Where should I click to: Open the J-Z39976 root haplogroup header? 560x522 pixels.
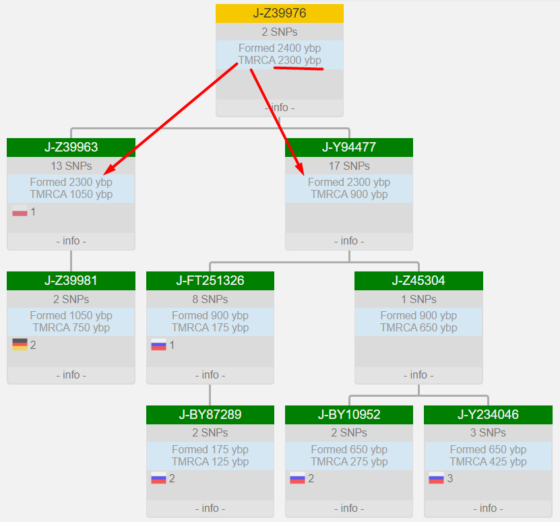[280, 13]
